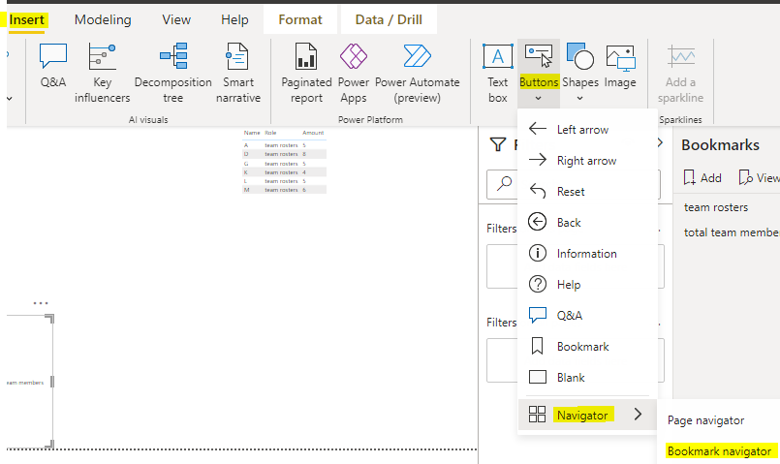Screen dimensions: 780x464
Task: Select Q&A button in dropdown list
Action: click(x=587, y=315)
